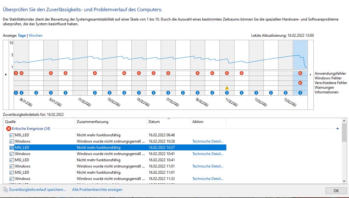Click the blue information icon on 30.01.2022
Image resolution: width=349 pixels, height=198 pixels.
pos(51,93)
